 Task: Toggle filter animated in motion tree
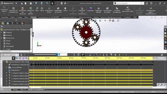[17, 58]
